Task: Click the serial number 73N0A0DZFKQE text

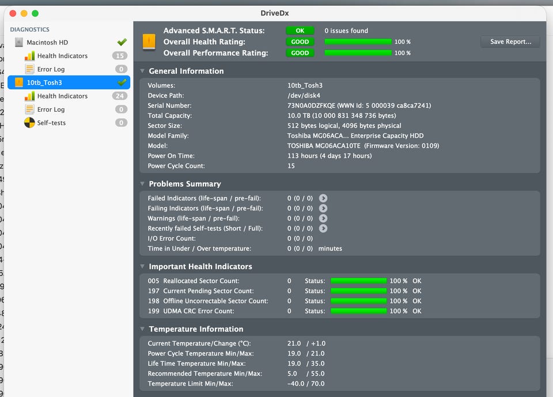Action: (x=312, y=105)
